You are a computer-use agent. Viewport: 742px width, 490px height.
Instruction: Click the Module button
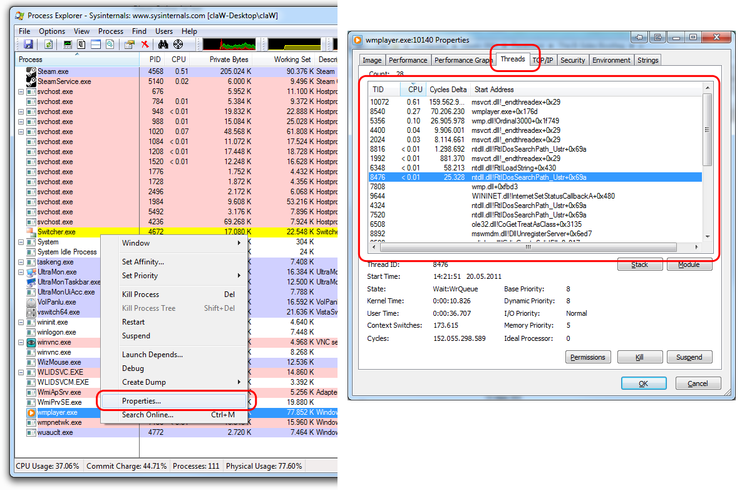[x=689, y=264]
